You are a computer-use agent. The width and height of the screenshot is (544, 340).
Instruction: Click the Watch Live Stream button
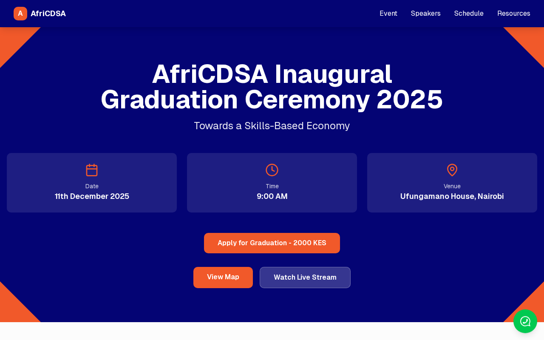305,278
